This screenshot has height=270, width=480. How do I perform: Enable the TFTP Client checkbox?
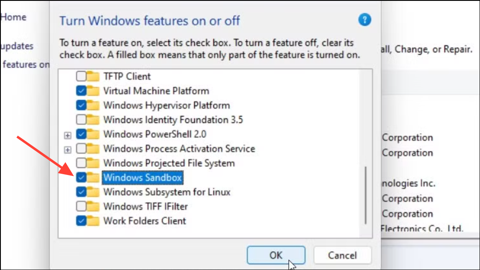(x=81, y=76)
